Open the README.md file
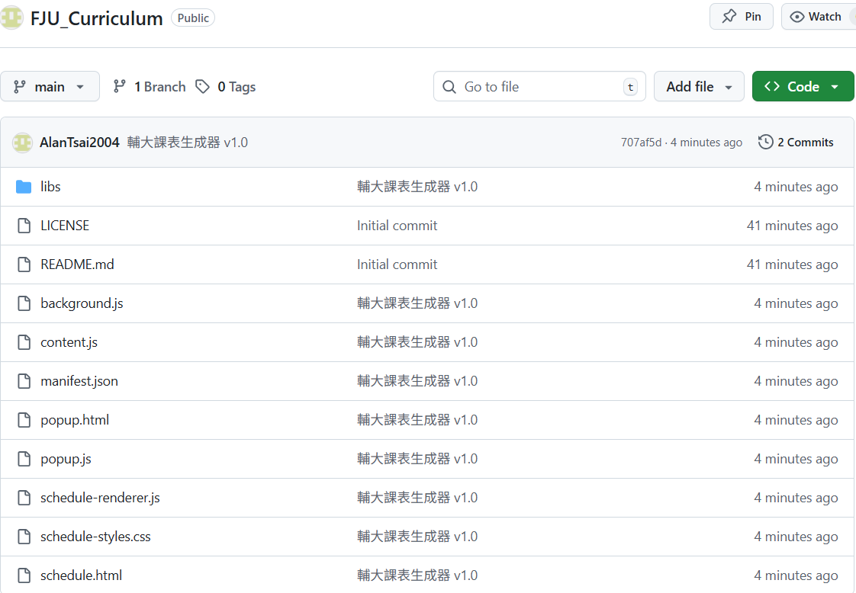Screen dimensions: 856x593 point(77,264)
